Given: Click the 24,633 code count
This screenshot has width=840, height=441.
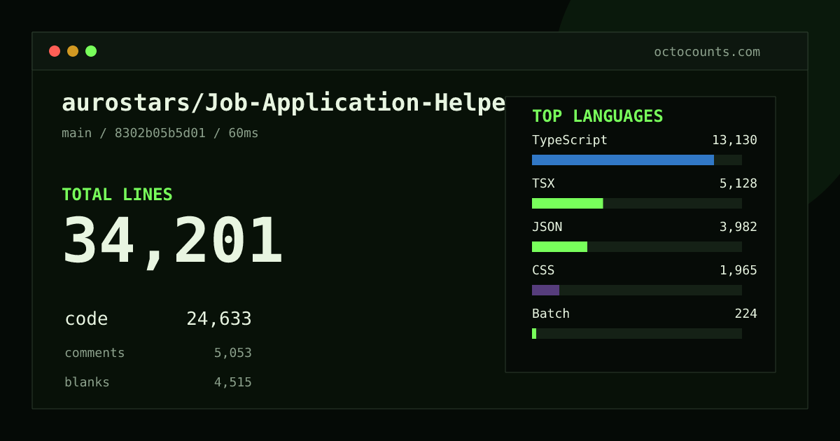Looking at the screenshot, I should [x=219, y=319].
